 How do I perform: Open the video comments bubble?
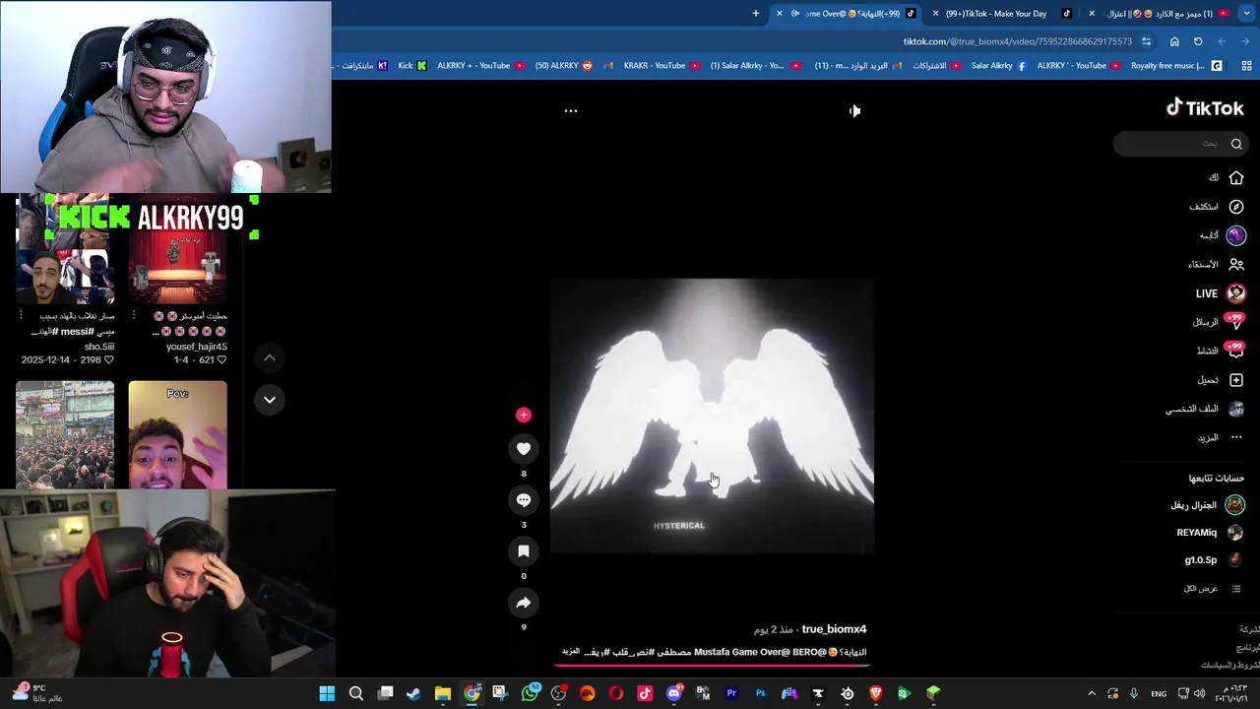(524, 500)
